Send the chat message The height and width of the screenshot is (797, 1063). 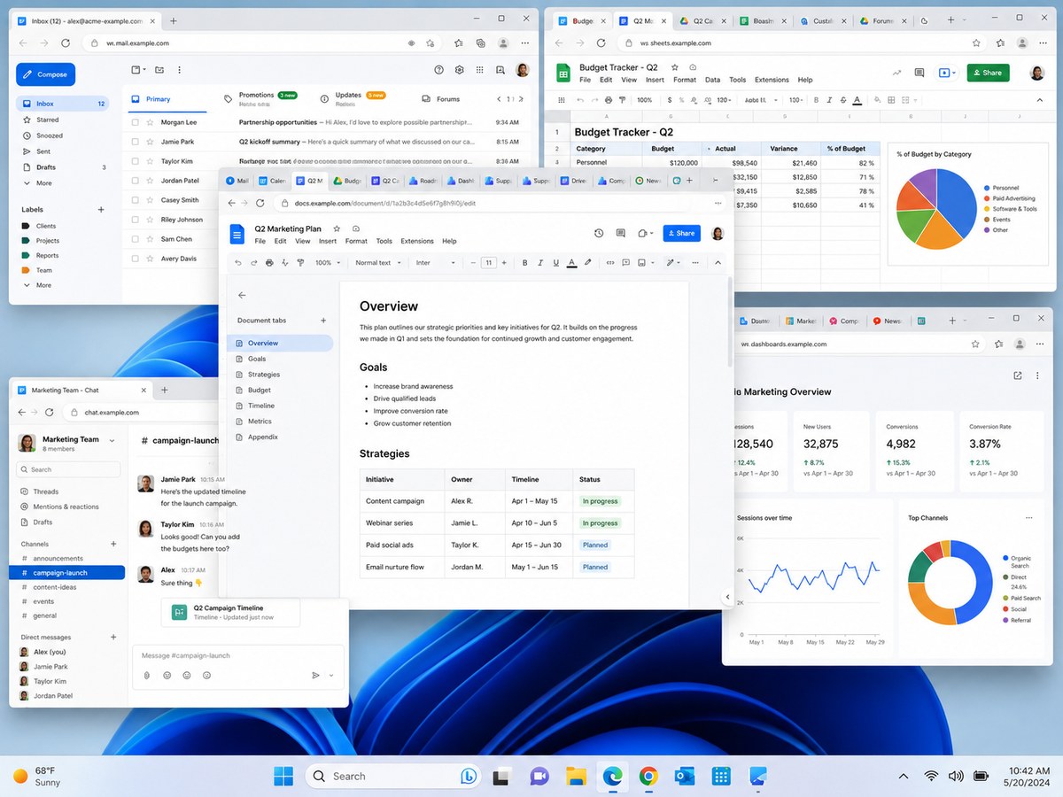315,675
